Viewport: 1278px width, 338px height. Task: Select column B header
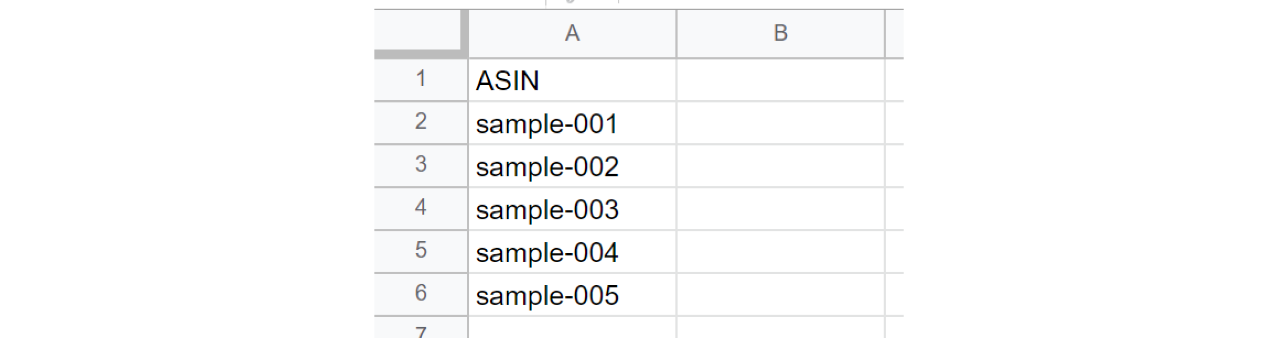click(x=780, y=33)
